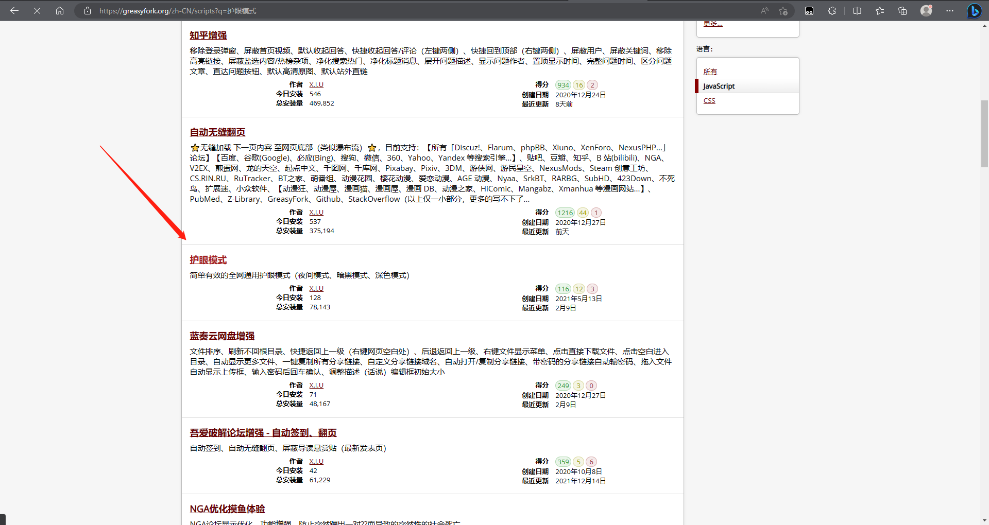The height and width of the screenshot is (525, 989).
Task: Click daily installs value 537
Action: 315,222
